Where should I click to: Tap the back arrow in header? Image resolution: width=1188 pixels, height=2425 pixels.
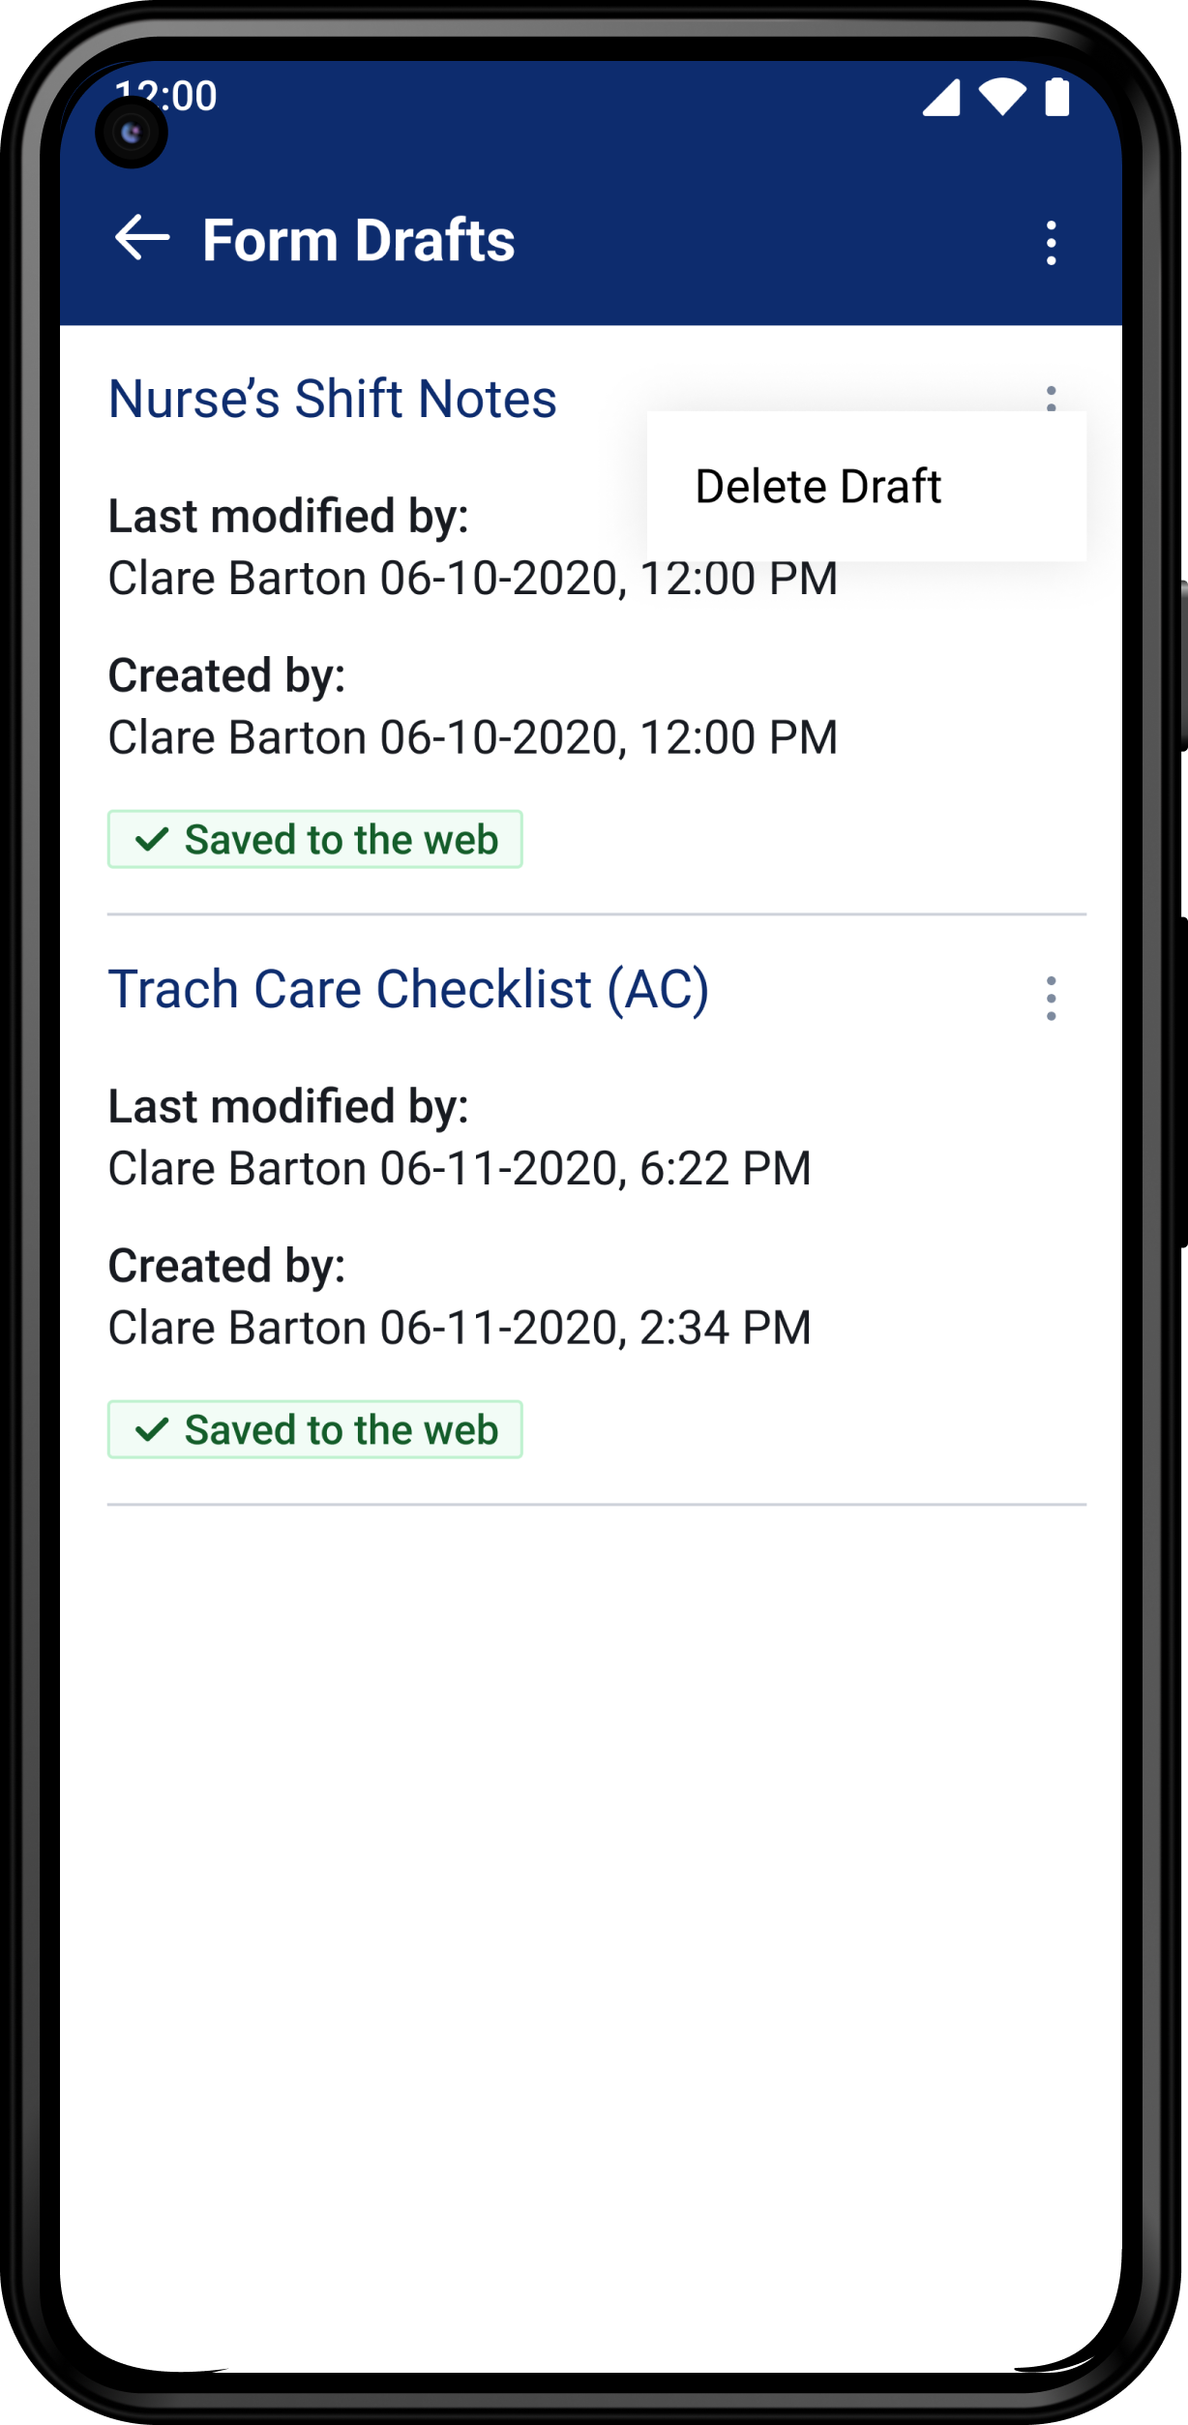point(142,238)
